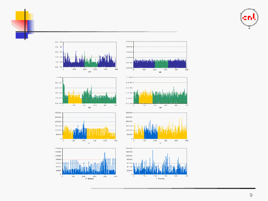Viewport: 268px width, 201px height.
Task: Click the slide page number 9
Action: [251, 195]
